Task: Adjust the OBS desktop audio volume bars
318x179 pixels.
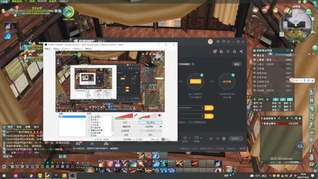Action: coord(148,116)
